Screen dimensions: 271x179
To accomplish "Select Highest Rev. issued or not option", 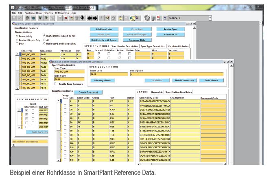I will click(44, 36).
